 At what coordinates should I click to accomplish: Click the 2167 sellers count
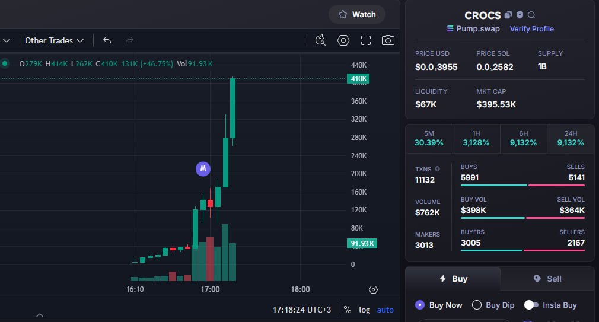pyautogui.click(x=576, y=243)
